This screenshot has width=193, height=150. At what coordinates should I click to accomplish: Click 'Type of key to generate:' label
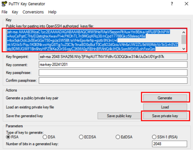(25, 133)
